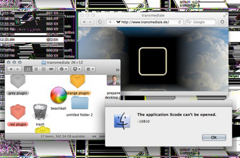Click the Top Sites diamond button in the browser
This screenshot has width=240, height=158.
(x=100, y=22)
